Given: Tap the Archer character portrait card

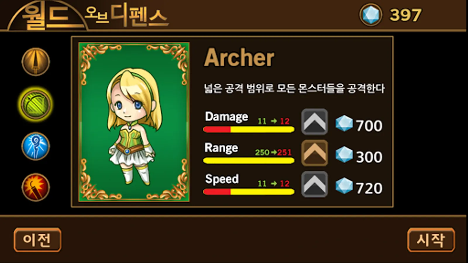Looking at the screenshot, I should click(x=134, y=122).
